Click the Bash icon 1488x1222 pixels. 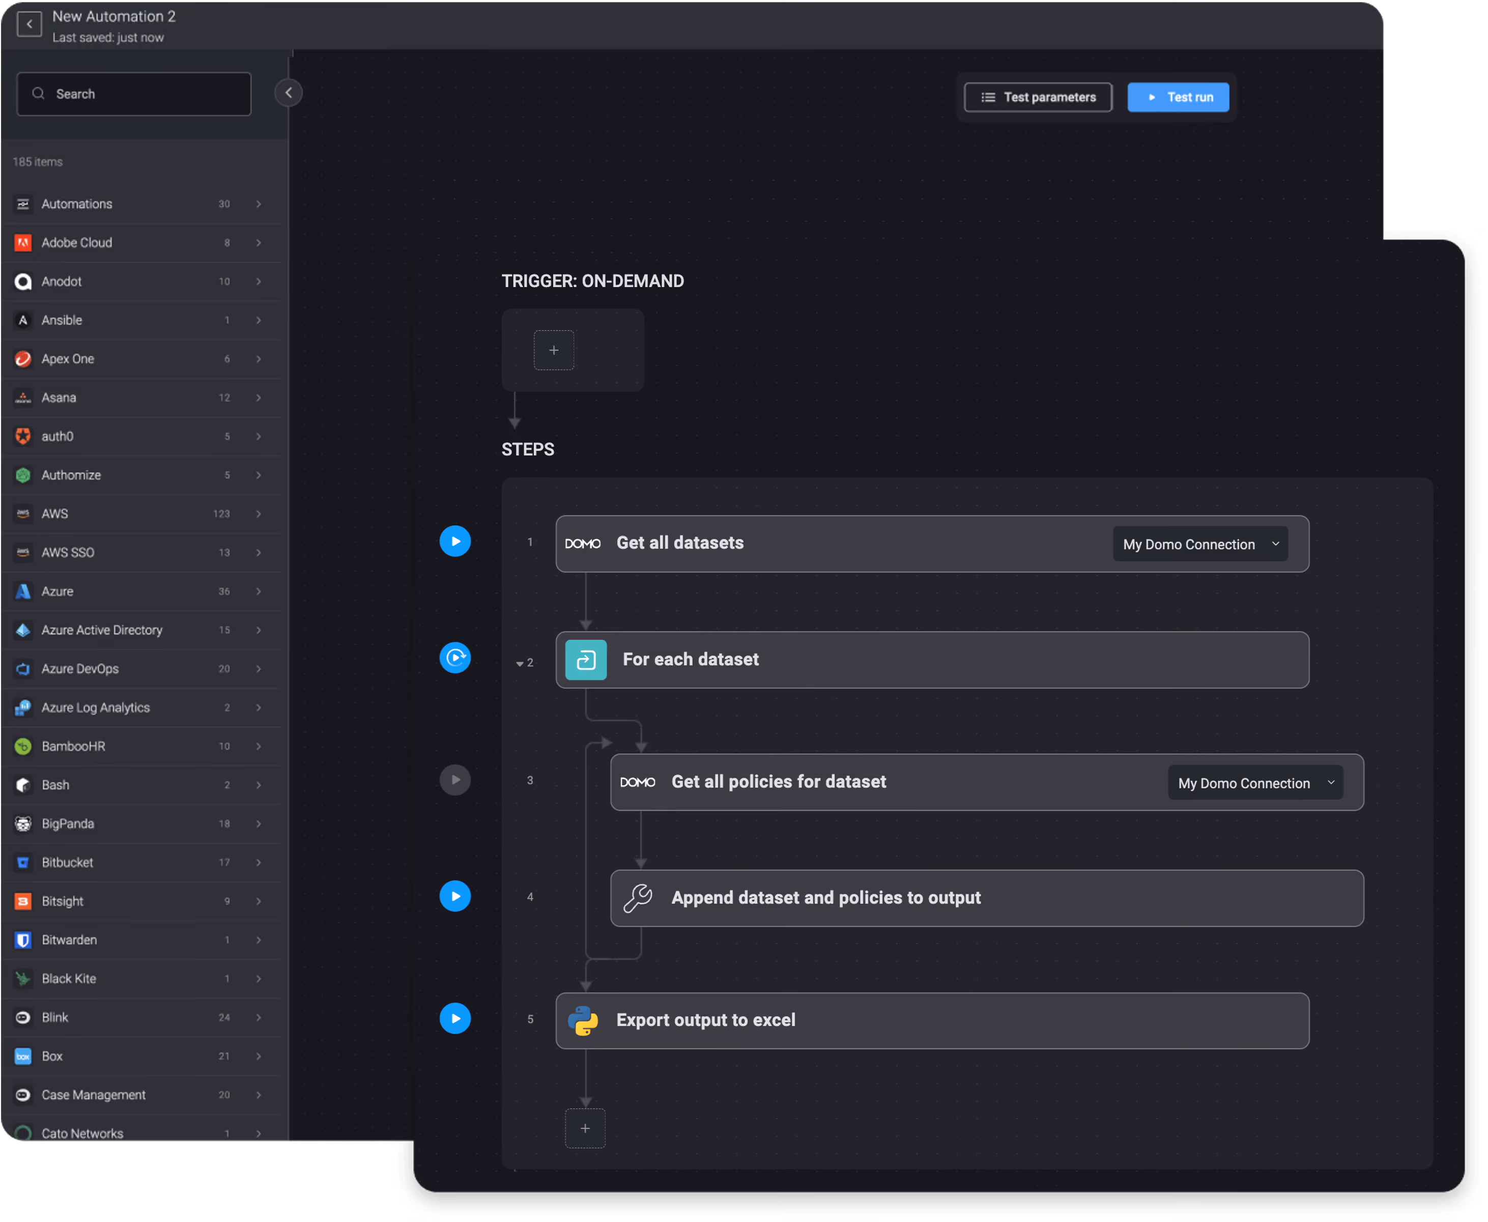[23, 785]
